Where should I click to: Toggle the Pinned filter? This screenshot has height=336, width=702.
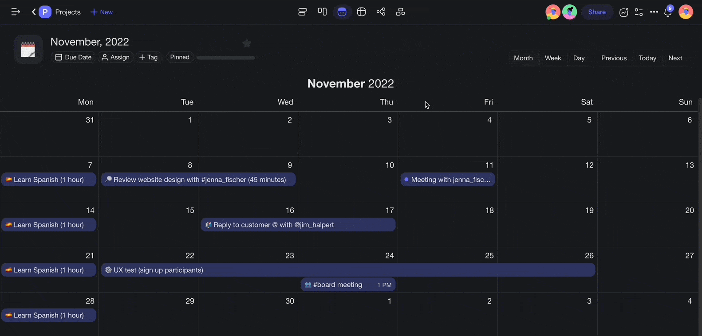[180, 57]
